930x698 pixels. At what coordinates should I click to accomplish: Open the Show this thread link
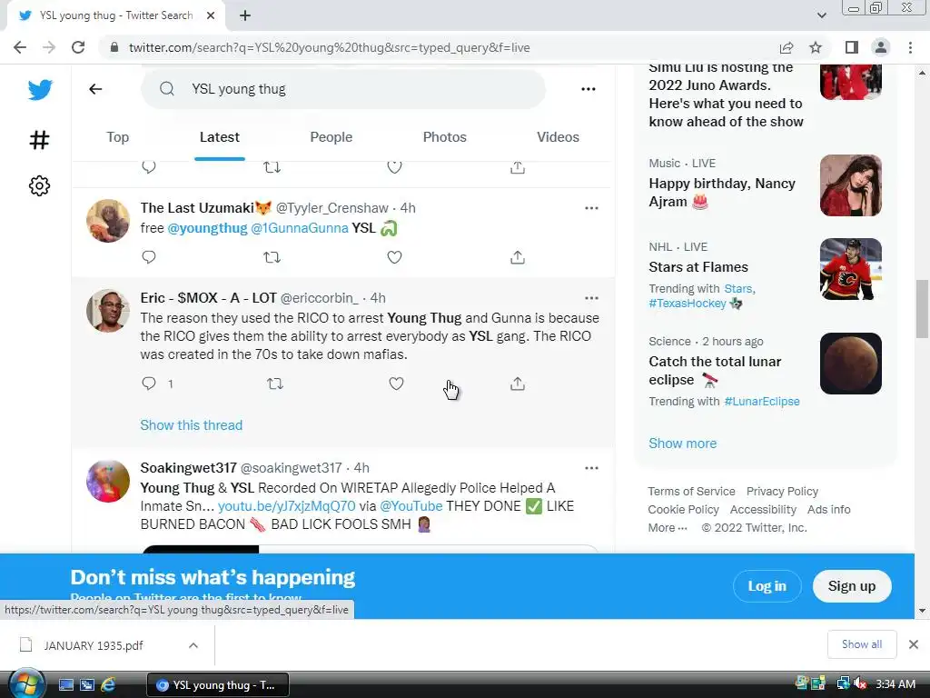[191, 425]
